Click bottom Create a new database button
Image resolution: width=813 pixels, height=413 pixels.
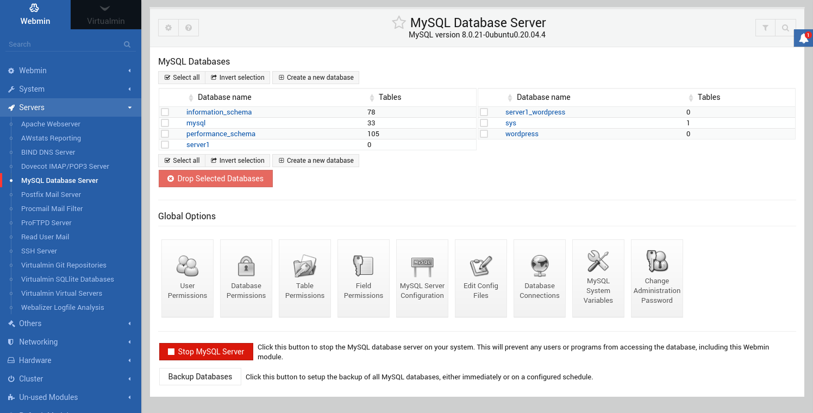(x=316, y=161)
